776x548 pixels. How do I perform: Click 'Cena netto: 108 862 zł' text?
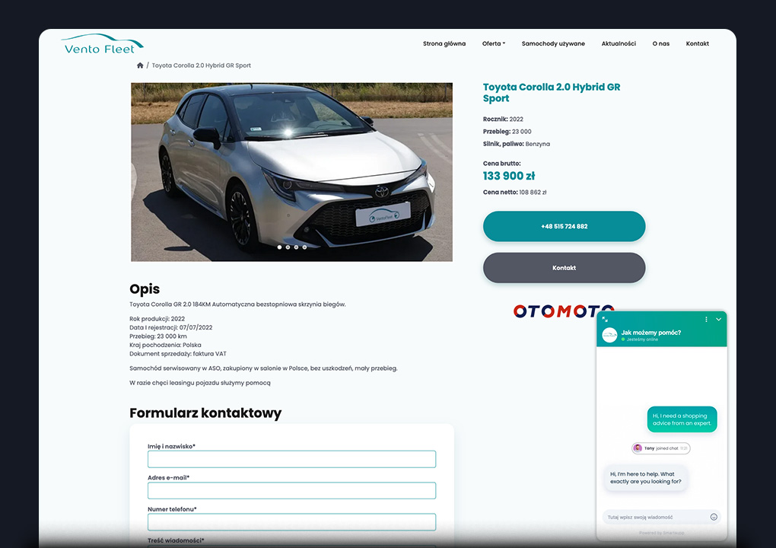click(x=515, y=192)
